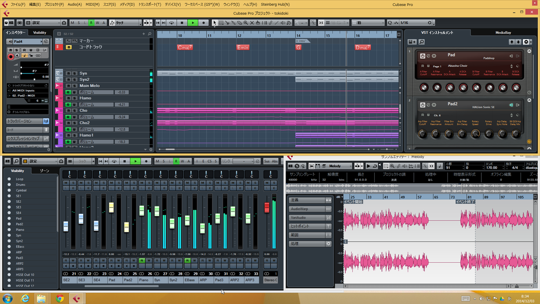Open the Steinberg Hub(N) menu
The width and height of the screenshot is (540, 304).
[x=275, y=4]
